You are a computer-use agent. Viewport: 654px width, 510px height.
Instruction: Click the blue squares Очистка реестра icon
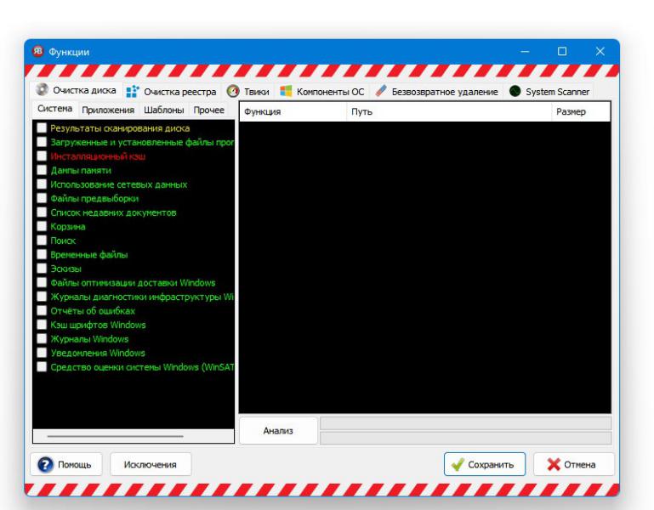132,91
